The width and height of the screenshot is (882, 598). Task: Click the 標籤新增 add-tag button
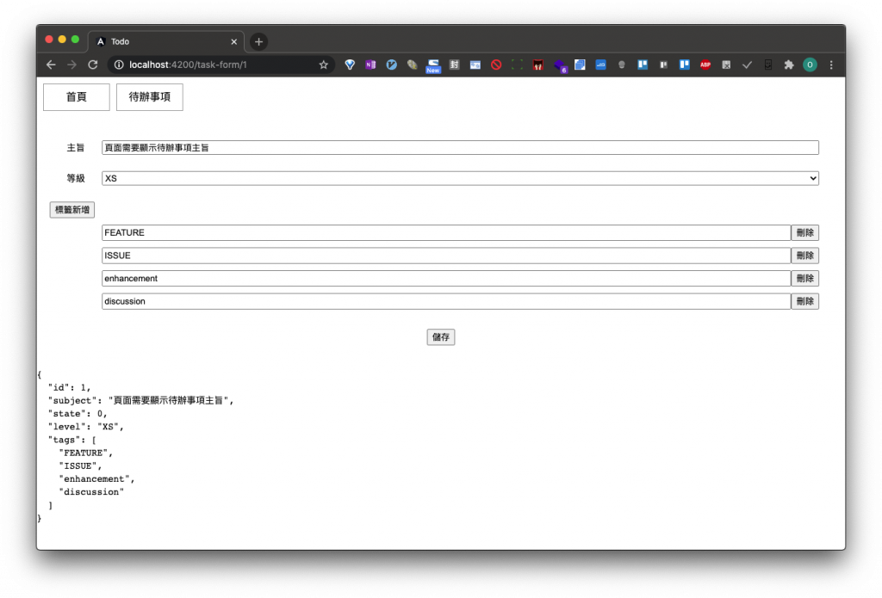pos(72,210)
